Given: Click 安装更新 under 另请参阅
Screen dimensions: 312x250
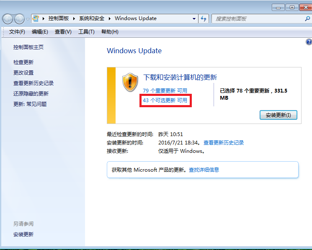Looking at the screenshot, I should (x=23, y=234).
